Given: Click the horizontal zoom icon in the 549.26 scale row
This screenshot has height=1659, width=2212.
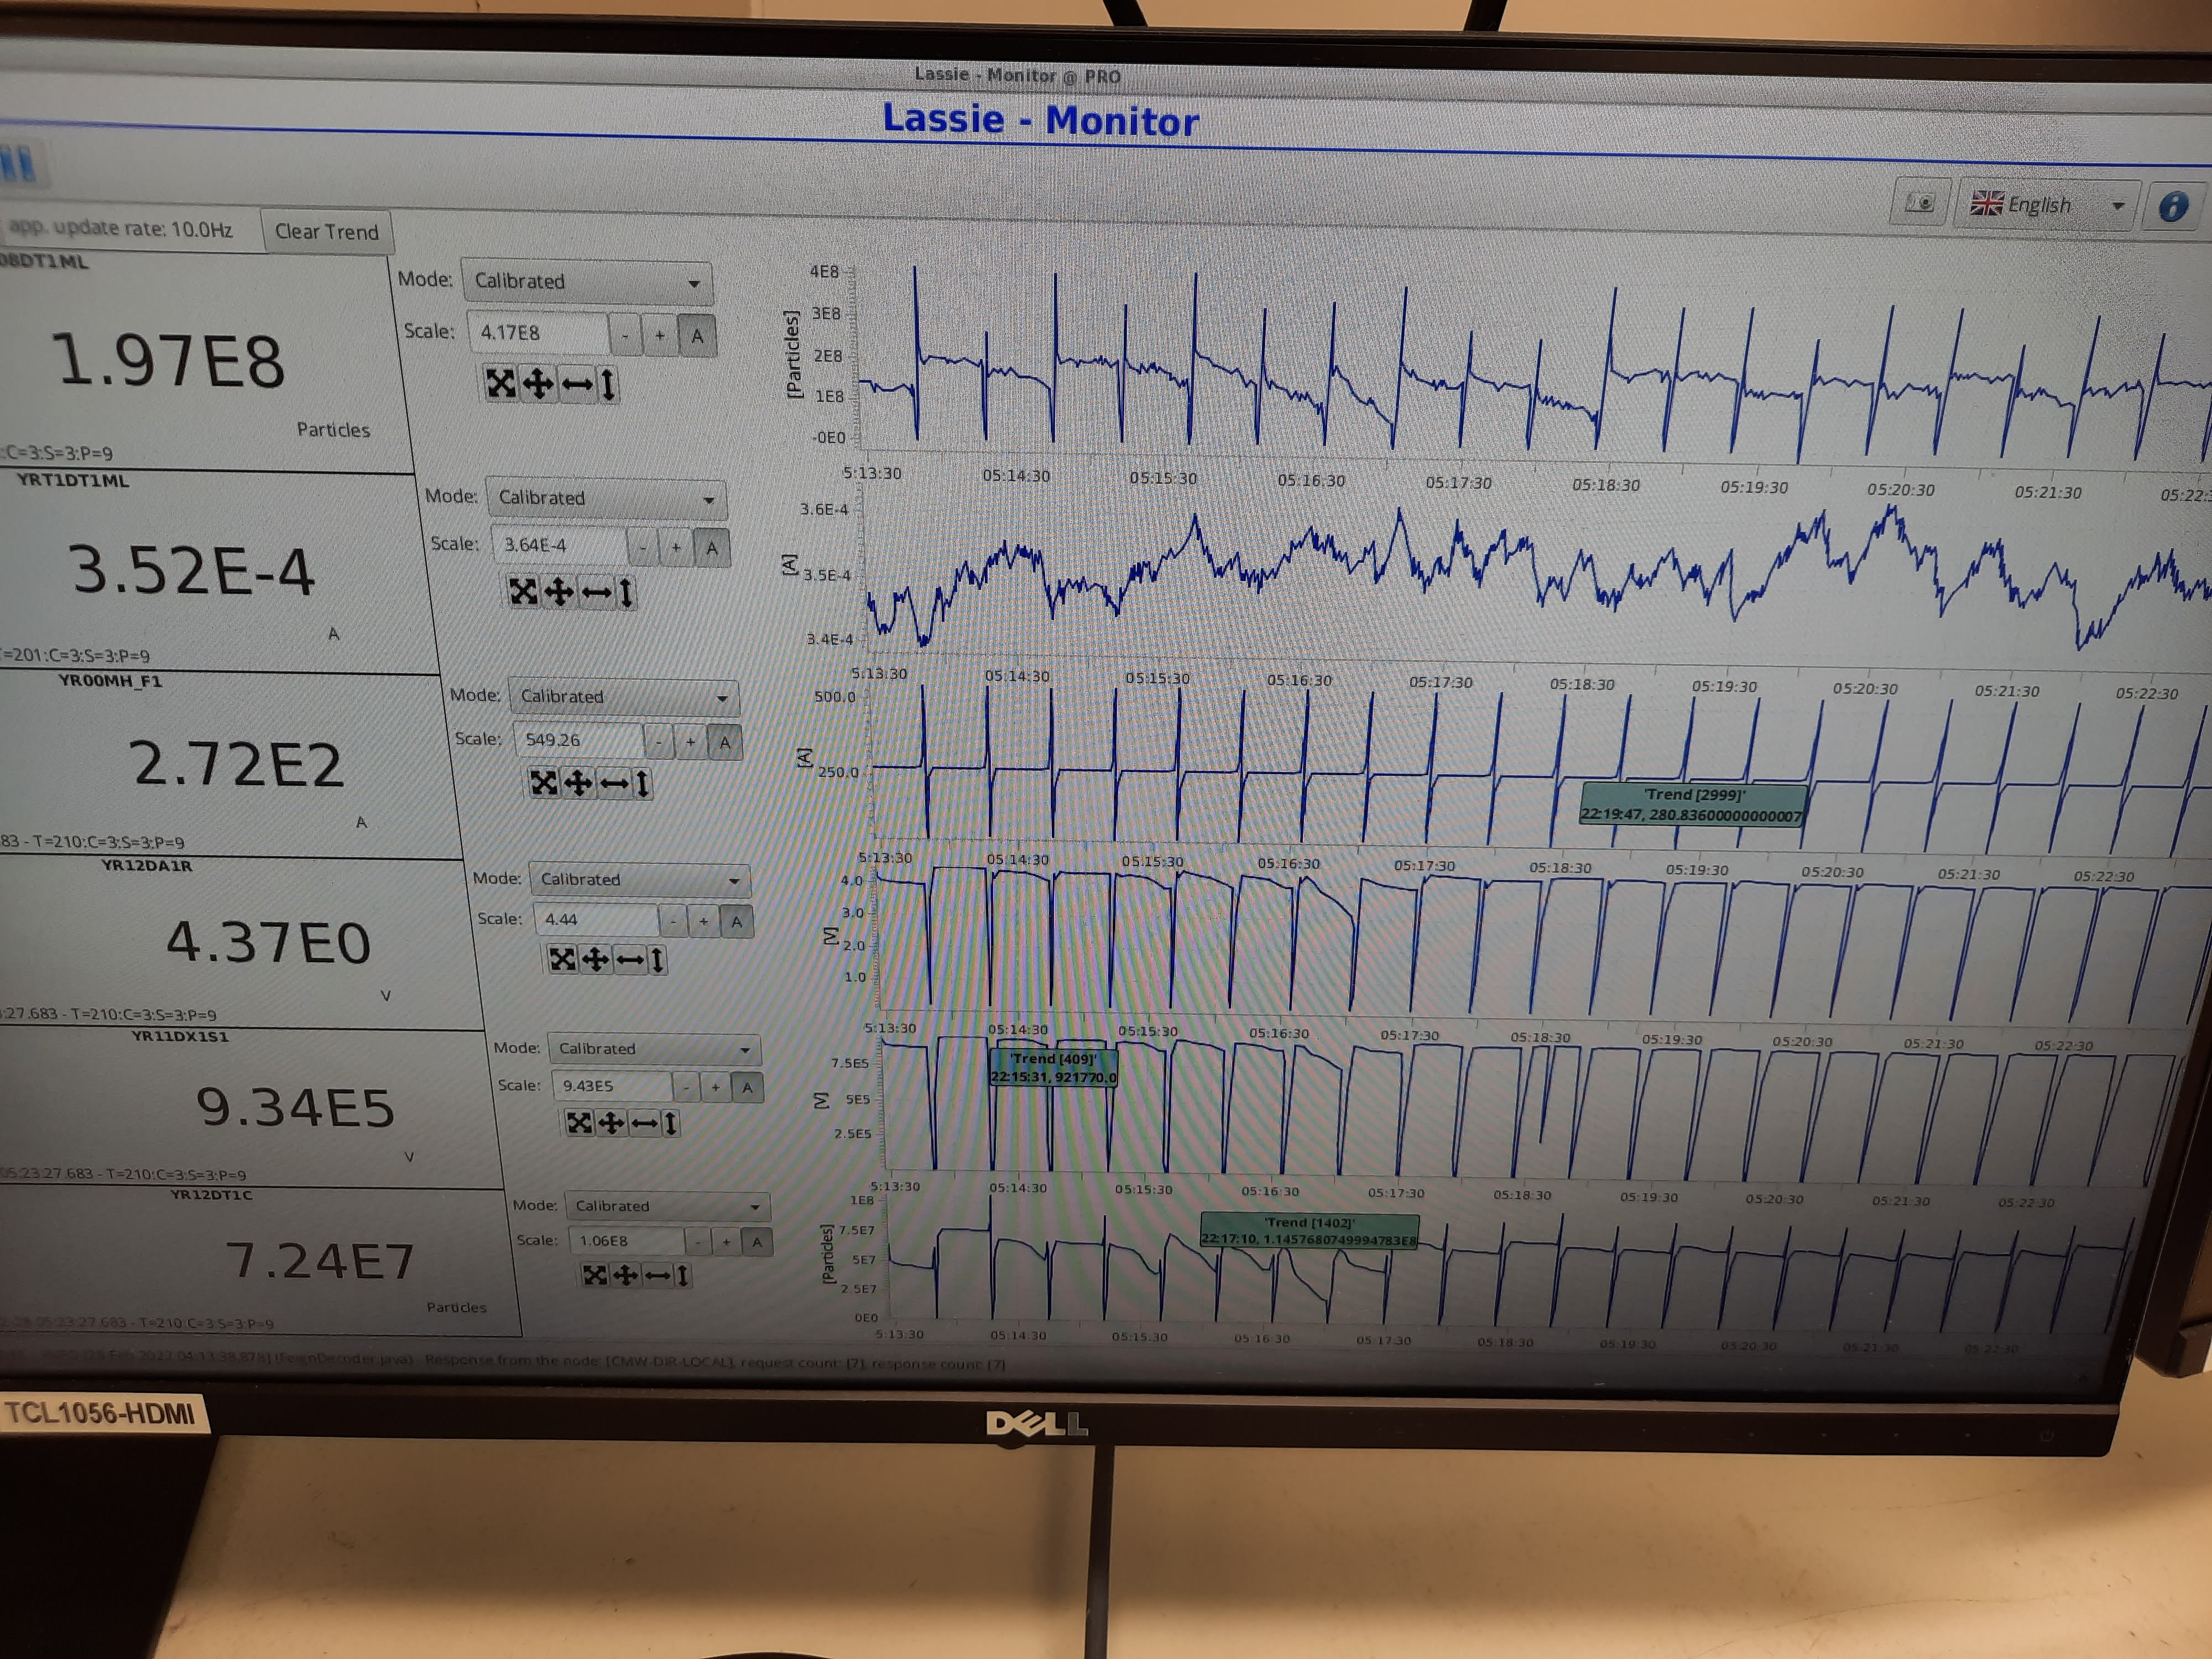Looking at the screenshot, I should pyautogui.click(x=614, y=783).
